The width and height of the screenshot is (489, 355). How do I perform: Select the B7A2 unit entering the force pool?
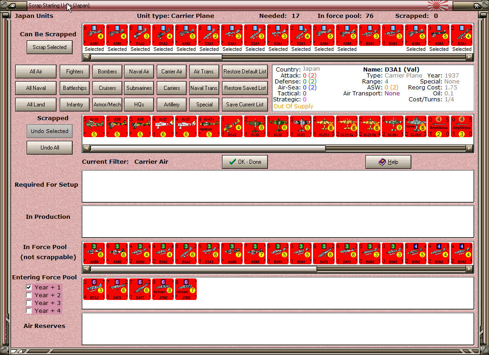tap(94, 289)
